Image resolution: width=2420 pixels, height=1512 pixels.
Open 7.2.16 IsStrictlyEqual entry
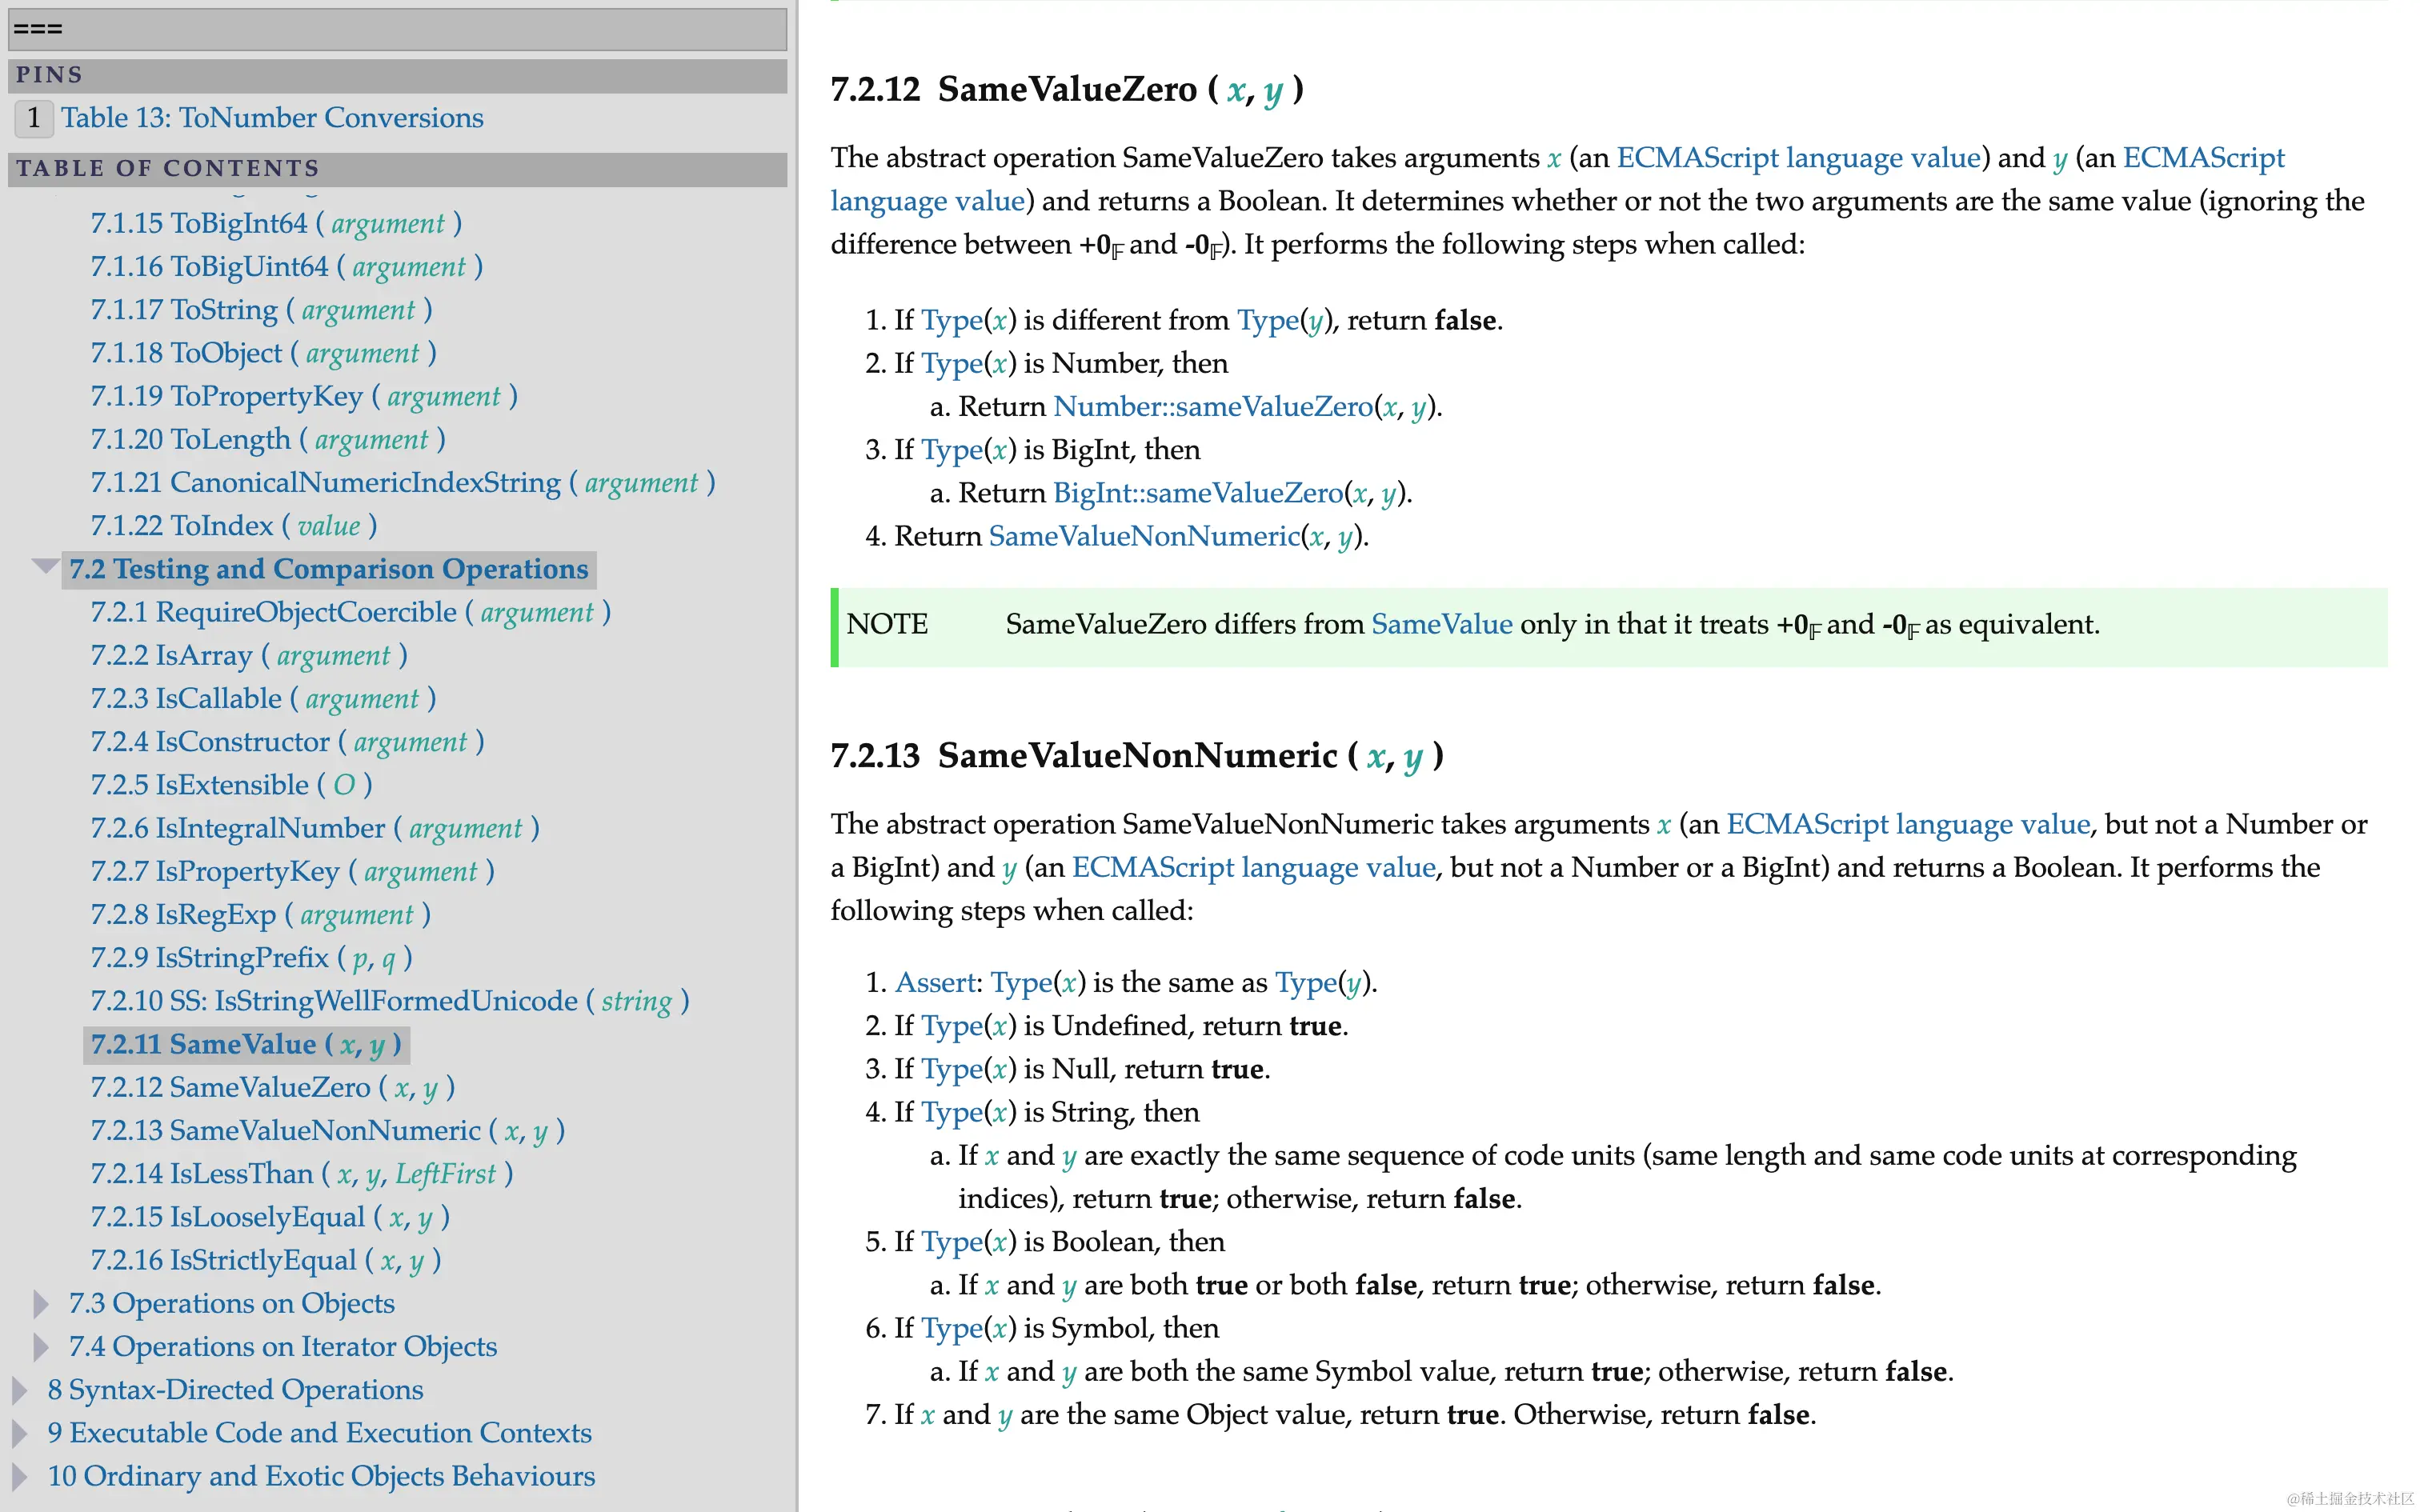click(265, 1261)
